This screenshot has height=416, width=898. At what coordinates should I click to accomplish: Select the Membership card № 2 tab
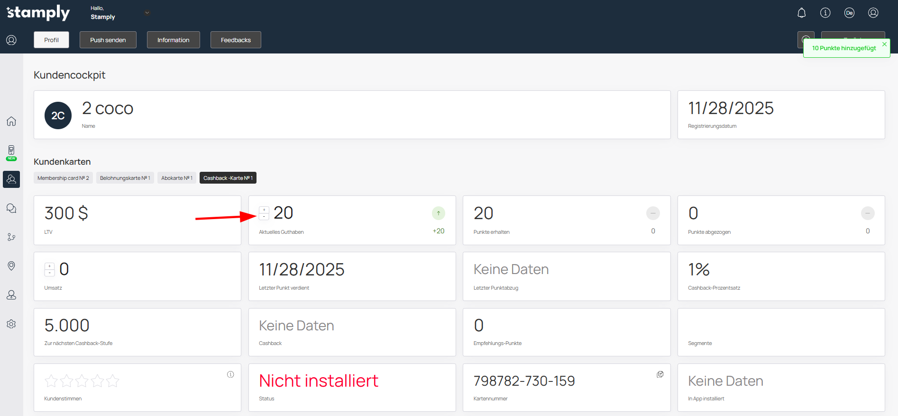click(63, 178)
